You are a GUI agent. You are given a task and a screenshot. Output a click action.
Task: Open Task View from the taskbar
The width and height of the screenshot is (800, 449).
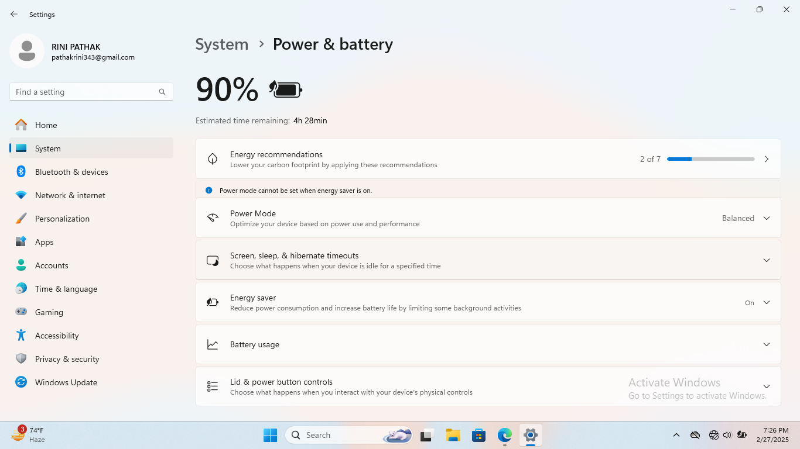coord(426,435)
